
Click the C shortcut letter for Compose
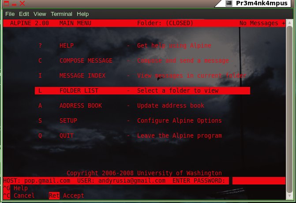point(40,60)
